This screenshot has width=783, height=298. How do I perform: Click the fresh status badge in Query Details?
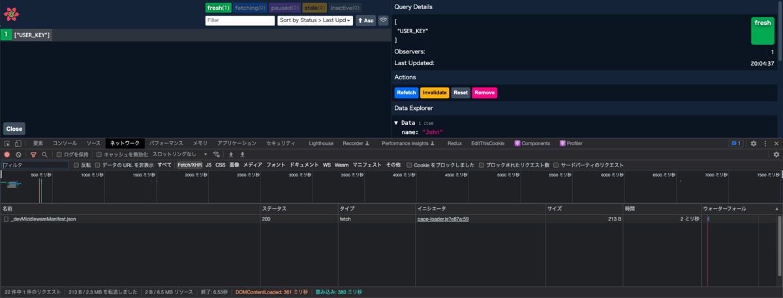(x=763, y=31)
